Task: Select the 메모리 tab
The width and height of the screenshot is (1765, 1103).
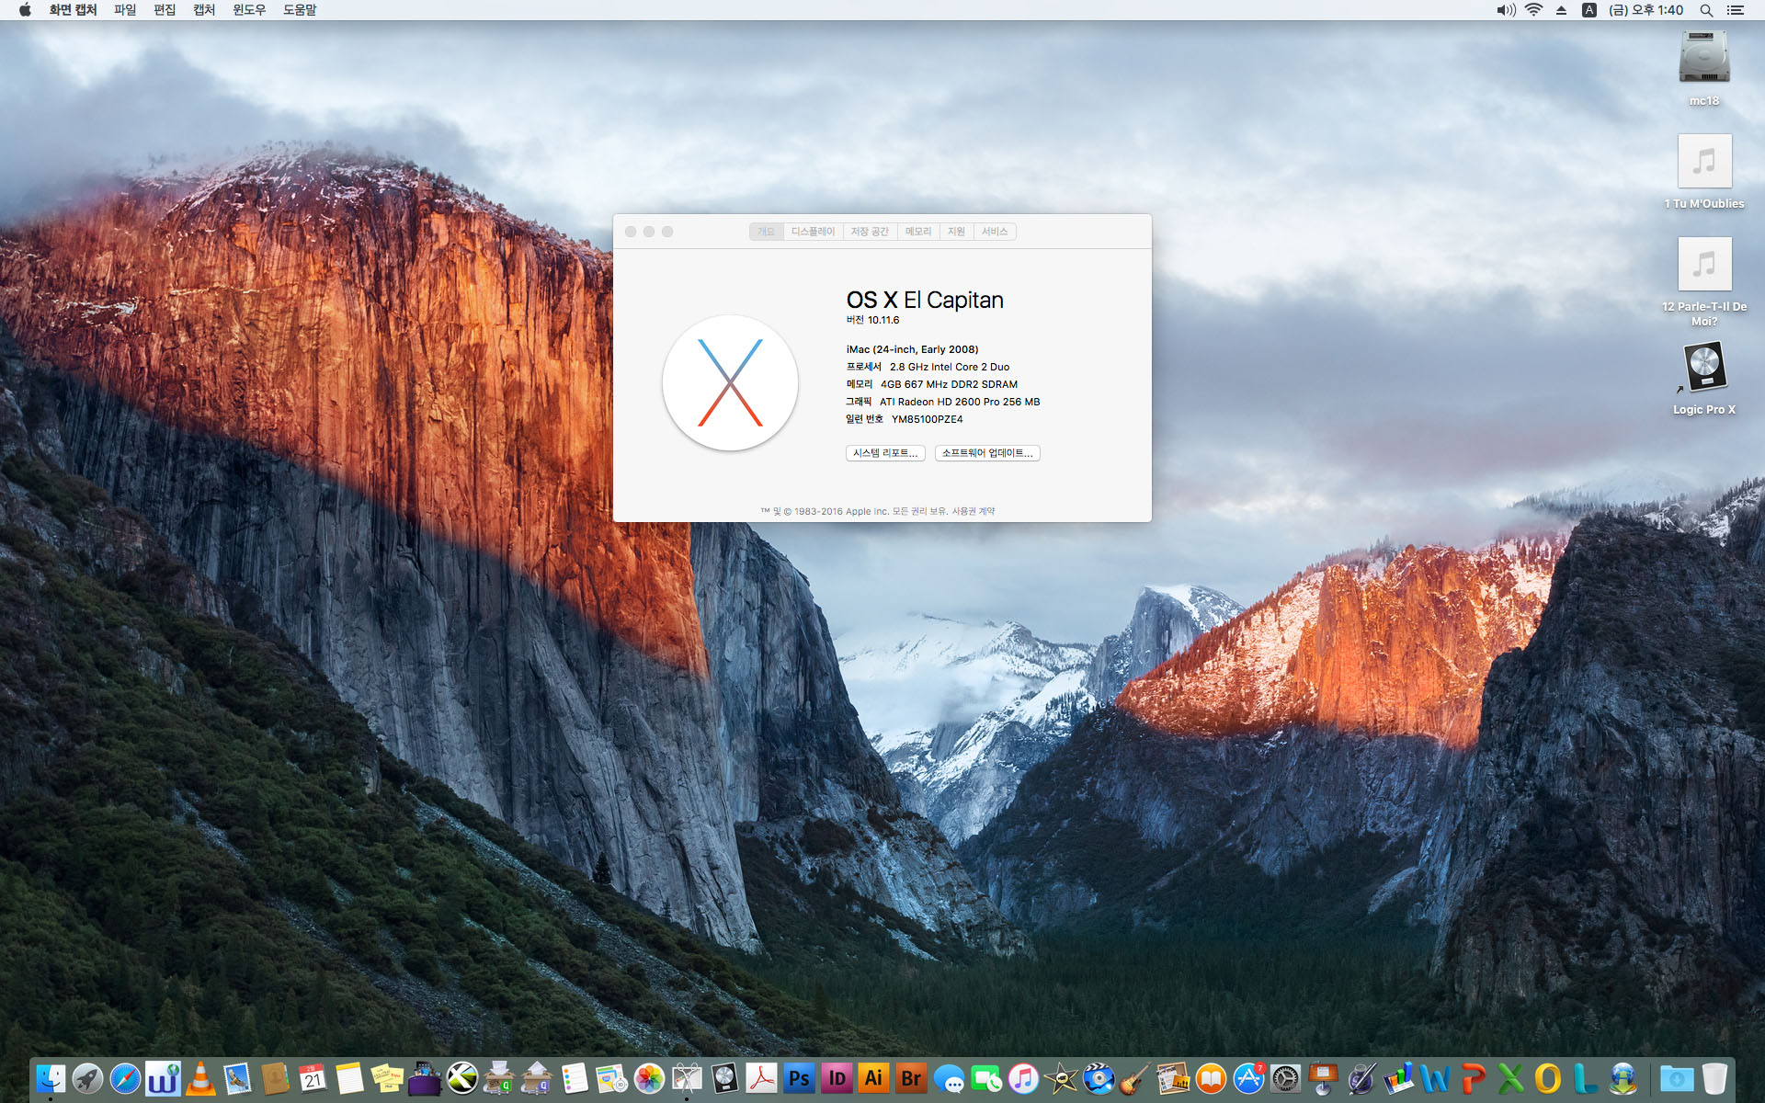Action: (x=917, y=232)
